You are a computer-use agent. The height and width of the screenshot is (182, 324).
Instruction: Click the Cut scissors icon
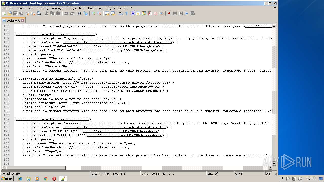coord(47,13)
